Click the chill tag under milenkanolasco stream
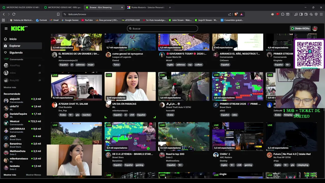The height and width of the screenshot is (183, 325). (x=132, y=115)
